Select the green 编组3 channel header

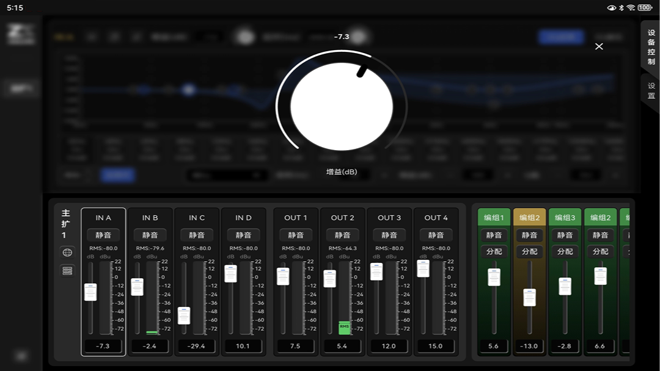coord(565,217)
